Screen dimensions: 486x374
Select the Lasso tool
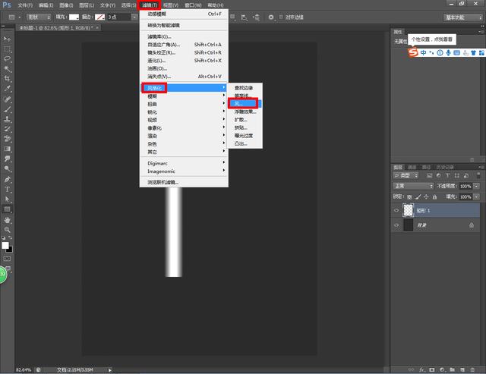8,59
